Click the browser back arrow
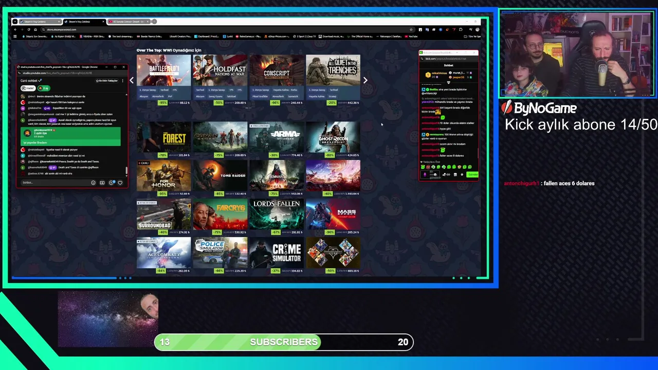The width and height of the screenshot is (658, 370). point(15,29)
